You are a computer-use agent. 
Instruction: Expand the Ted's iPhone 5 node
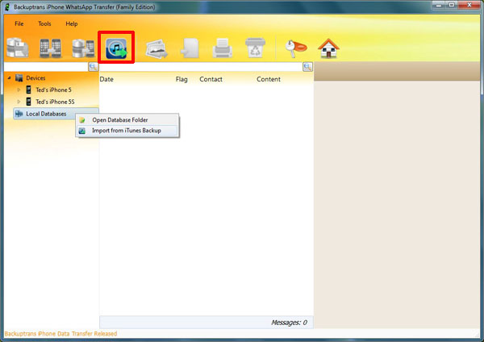click(x=19, y=90)
